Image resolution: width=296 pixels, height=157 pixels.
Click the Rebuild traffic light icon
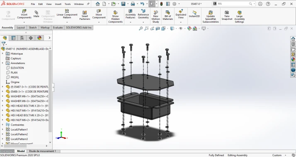[161, 4]
